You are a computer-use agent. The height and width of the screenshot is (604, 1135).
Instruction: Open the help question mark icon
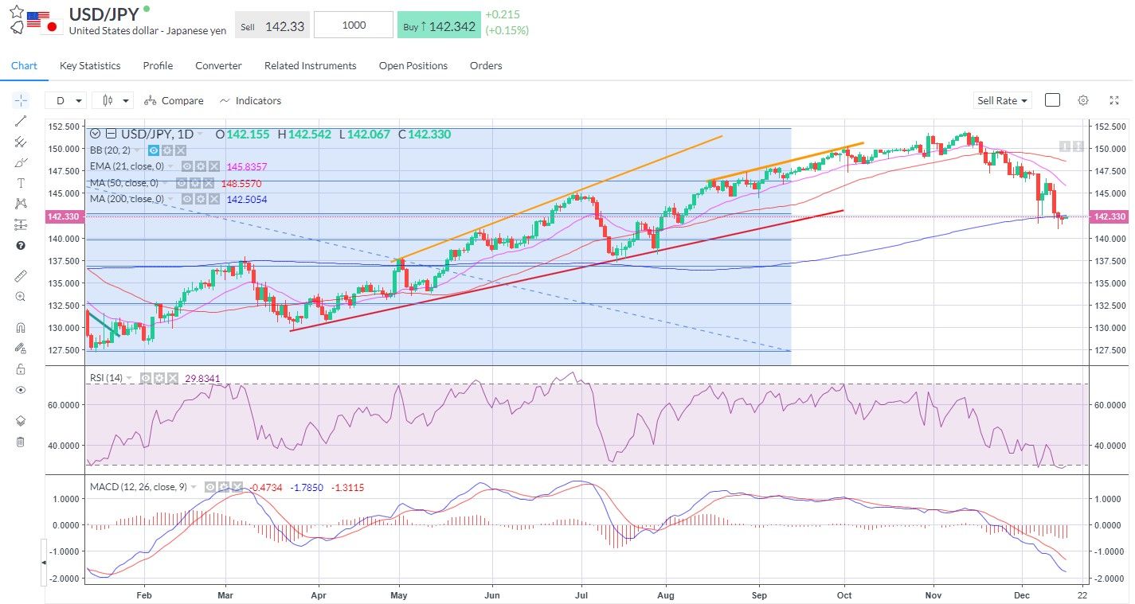[21, 245]
